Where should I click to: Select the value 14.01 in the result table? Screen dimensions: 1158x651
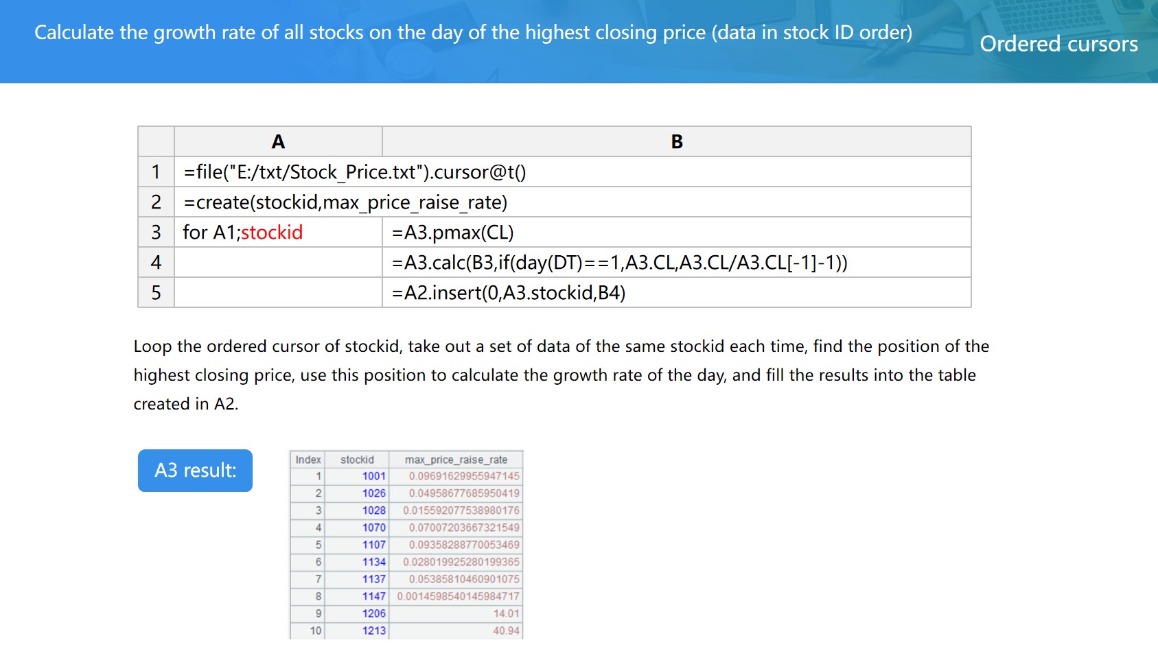506,613
